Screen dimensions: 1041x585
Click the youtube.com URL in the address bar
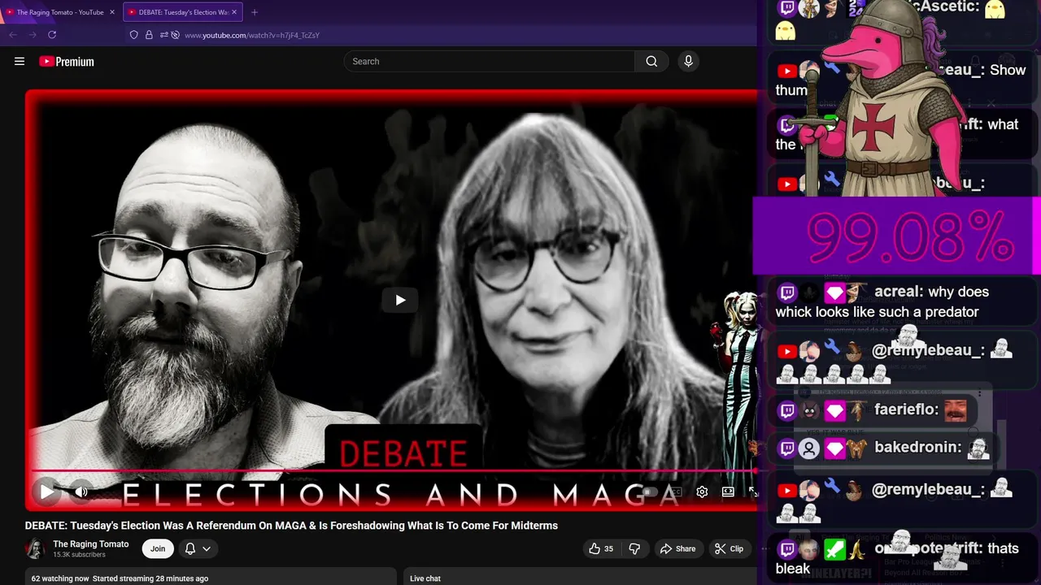point(252,35)
